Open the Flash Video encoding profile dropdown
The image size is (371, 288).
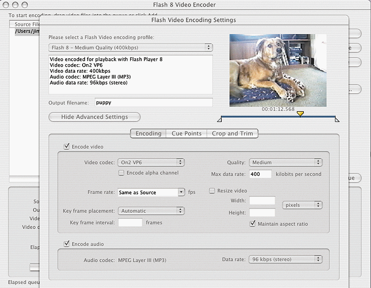pos(131,47)
